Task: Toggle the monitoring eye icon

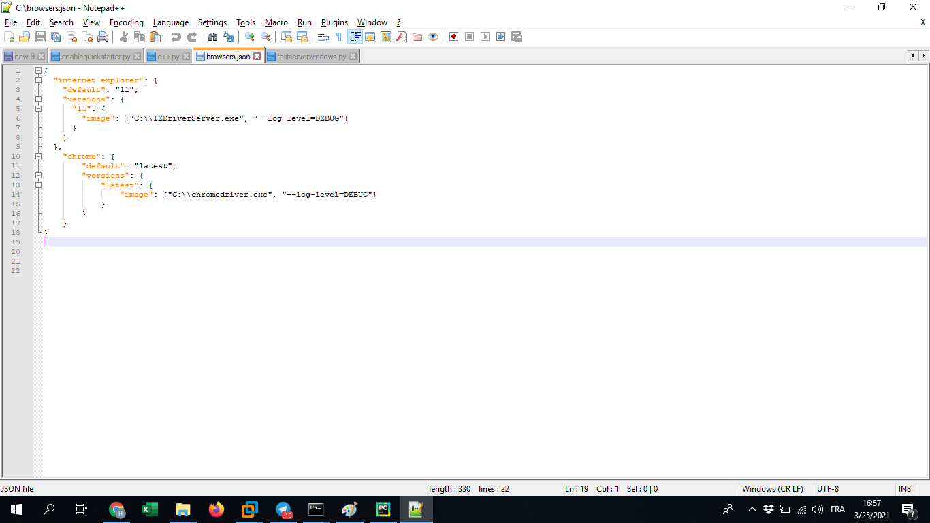Action: [433, 37]
